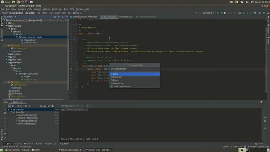Screen dimensions: 270x152
Task: Toggle Show Passed tests in Run toolbar
Action: point(9,106)
